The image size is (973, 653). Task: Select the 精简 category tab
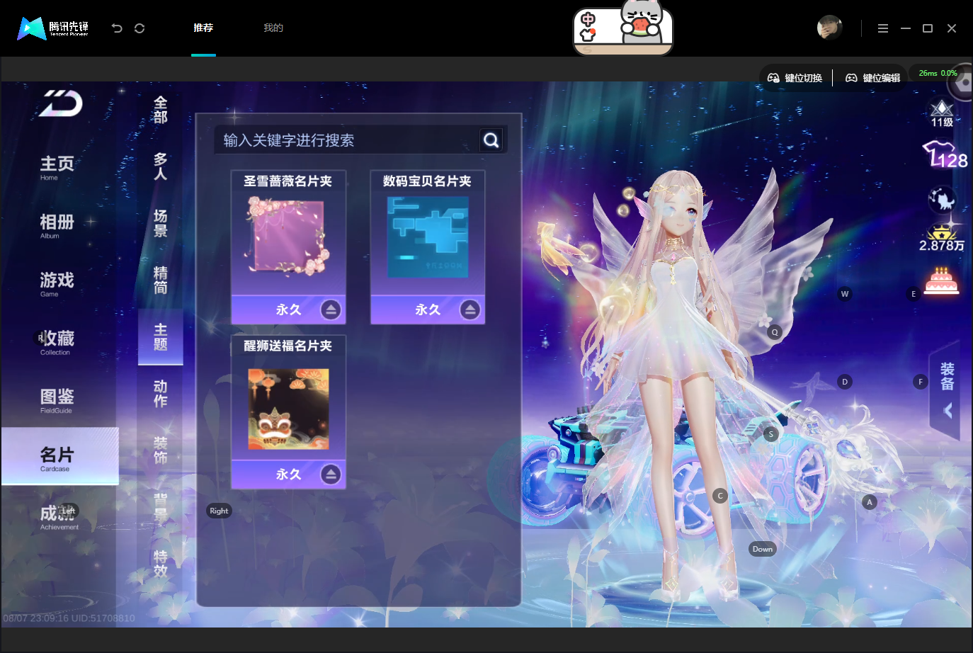(x=161, y=280)
